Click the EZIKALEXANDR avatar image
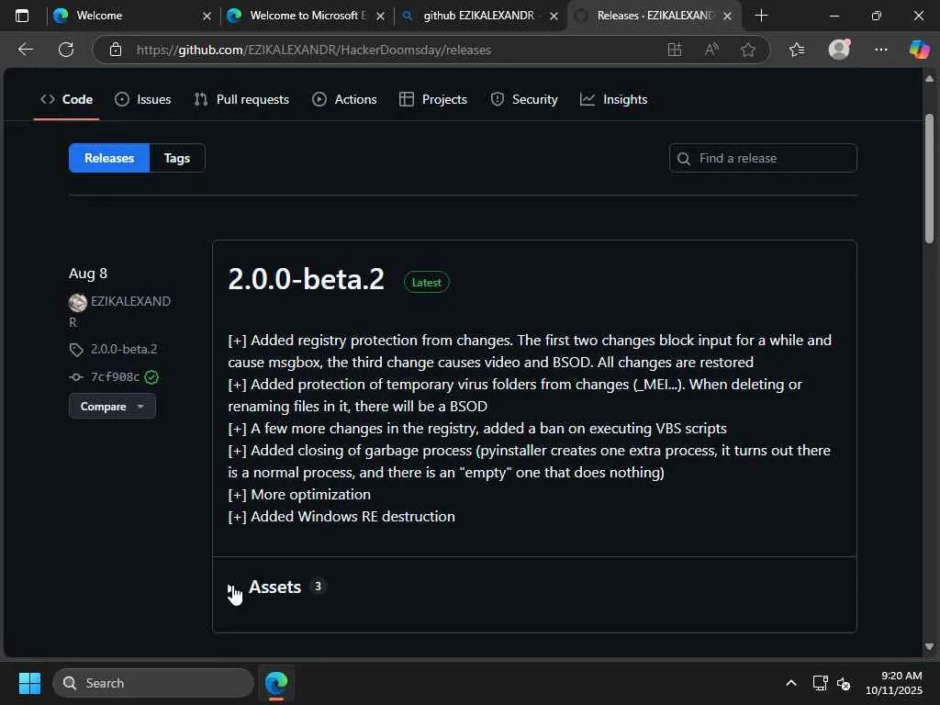 tap(77, 302)
